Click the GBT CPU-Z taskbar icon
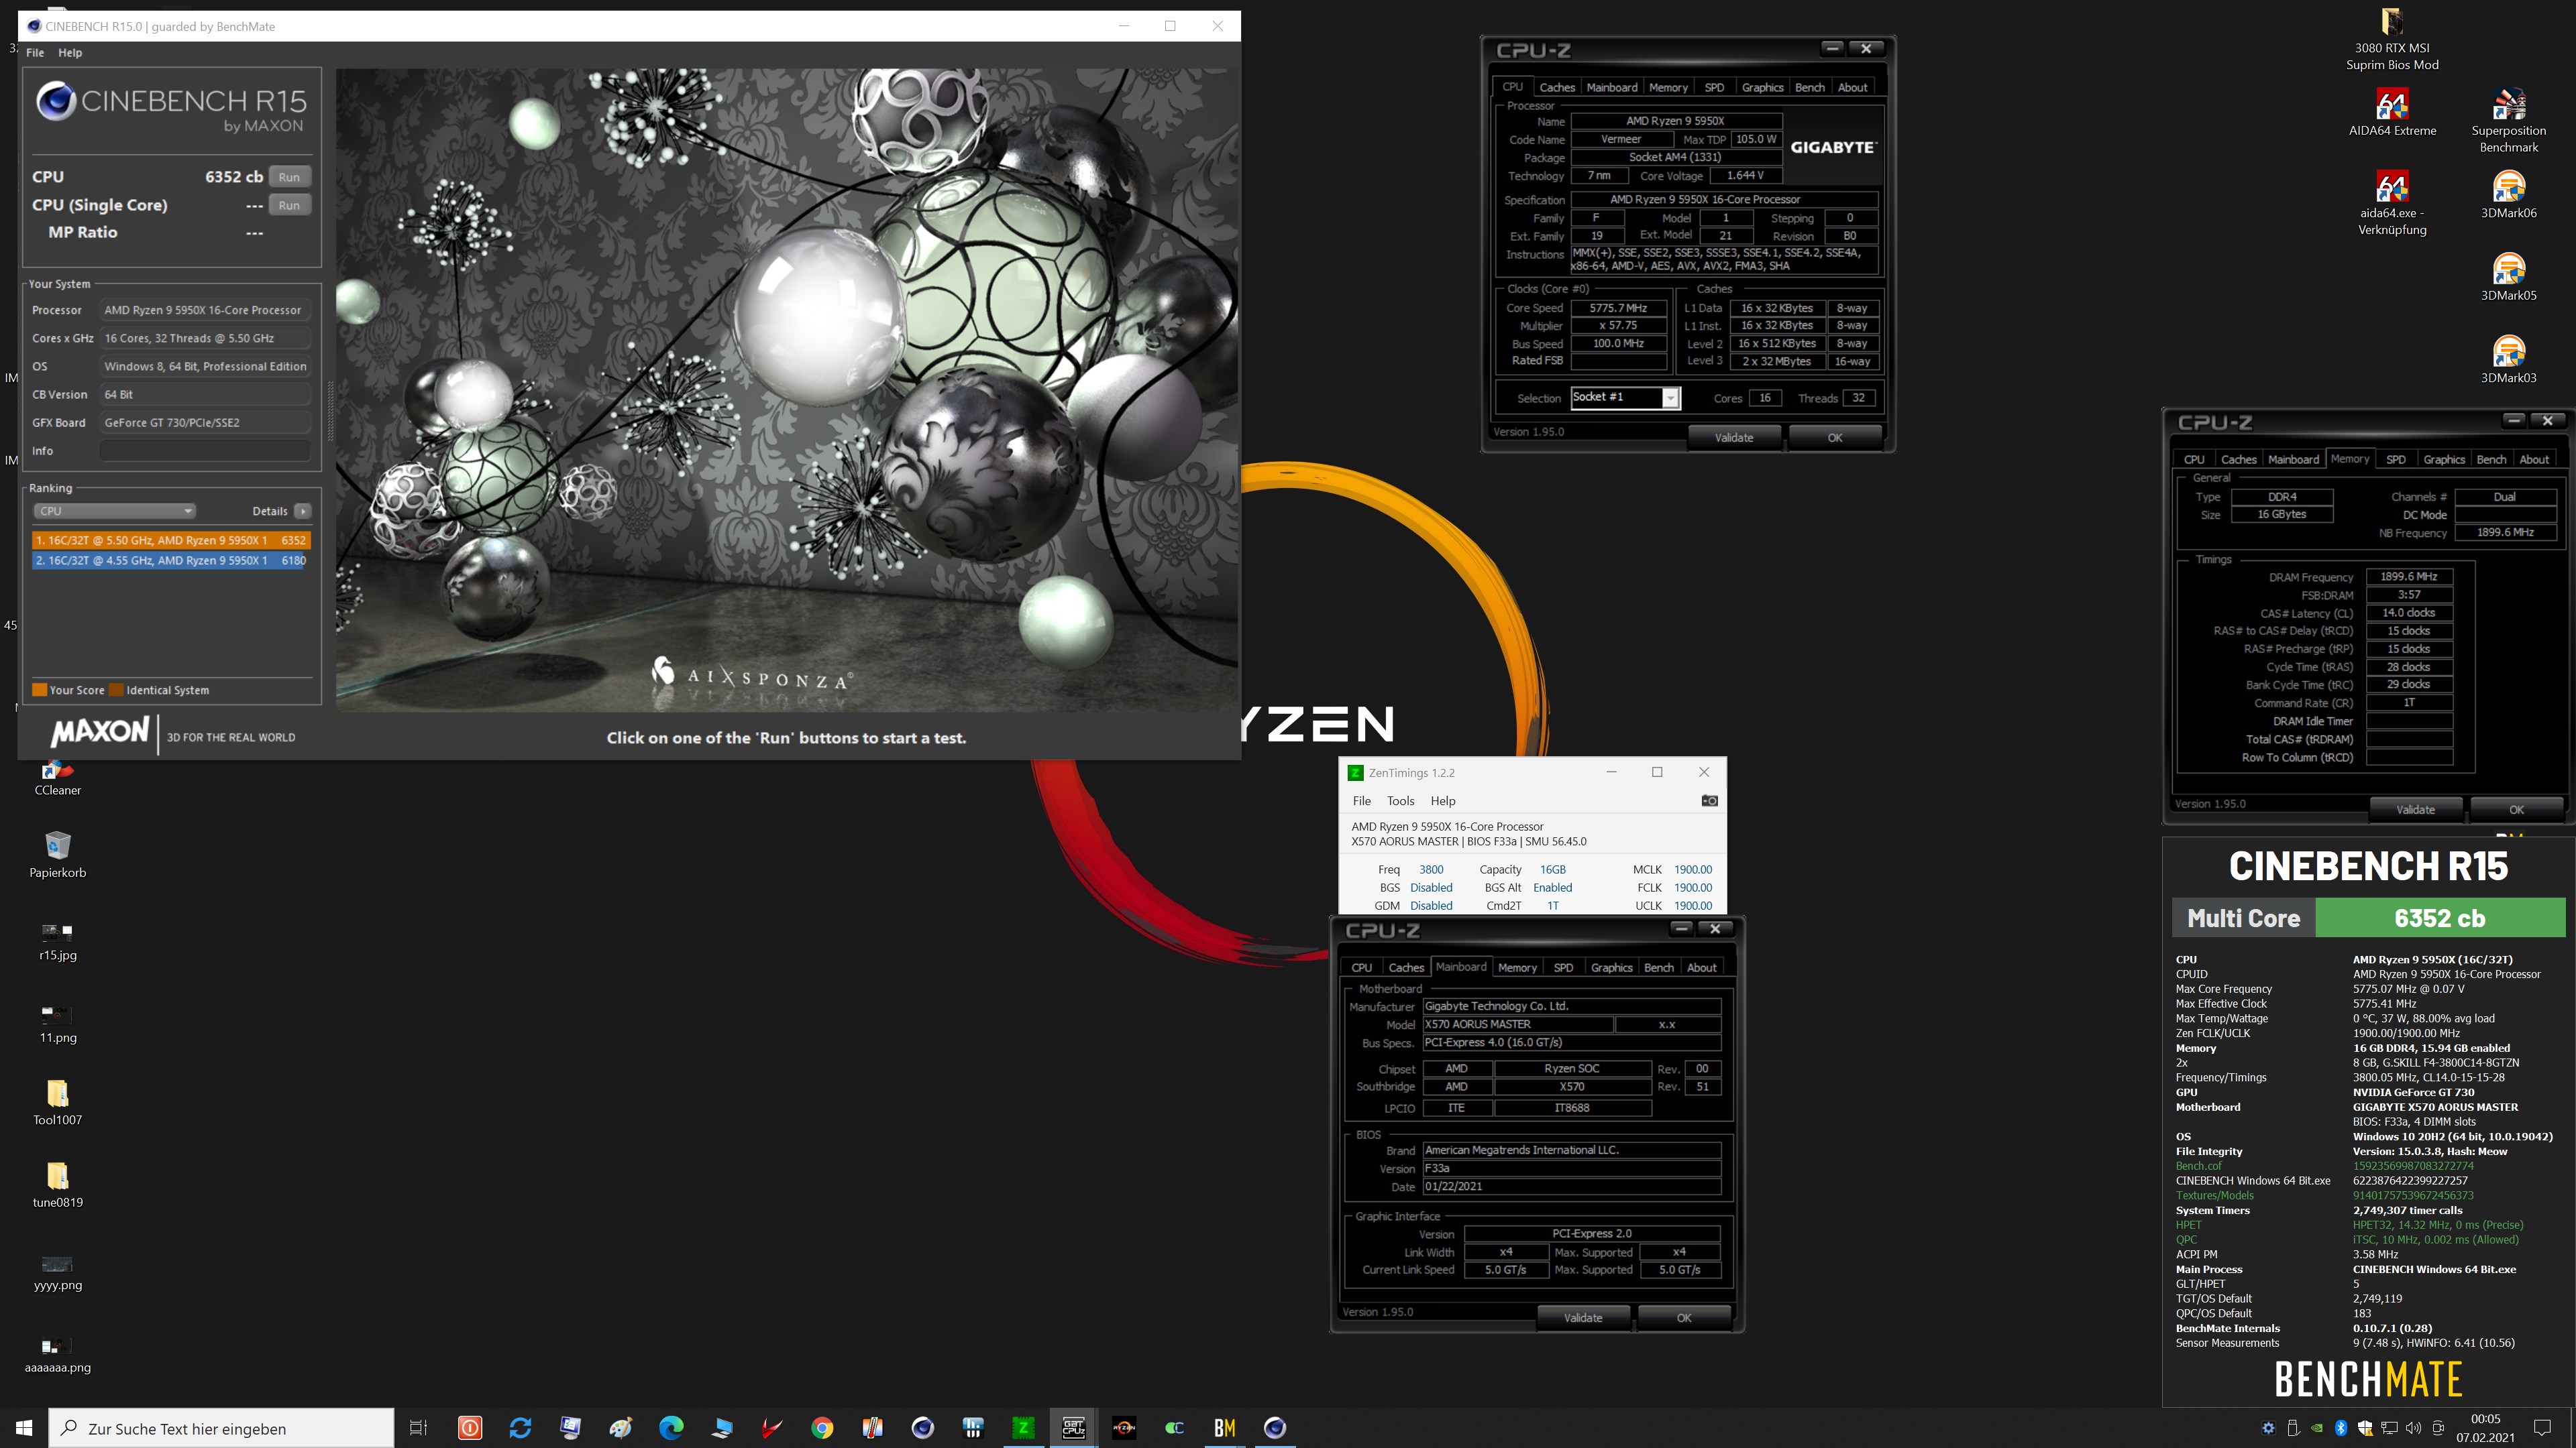The height and width of the screenshot is (1448, 2576). point(1073,1428)
